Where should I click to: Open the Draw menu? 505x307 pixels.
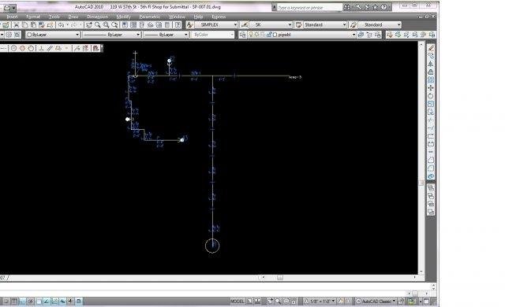point(73,17)
